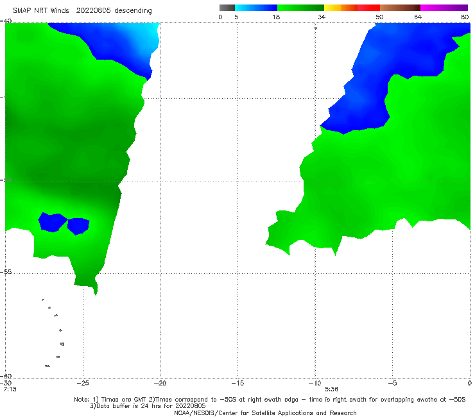The height and width of the screenshot is (417, 475).
Task: Click the magenta-purple segment of the colorbar
Action: click(444, 8)
